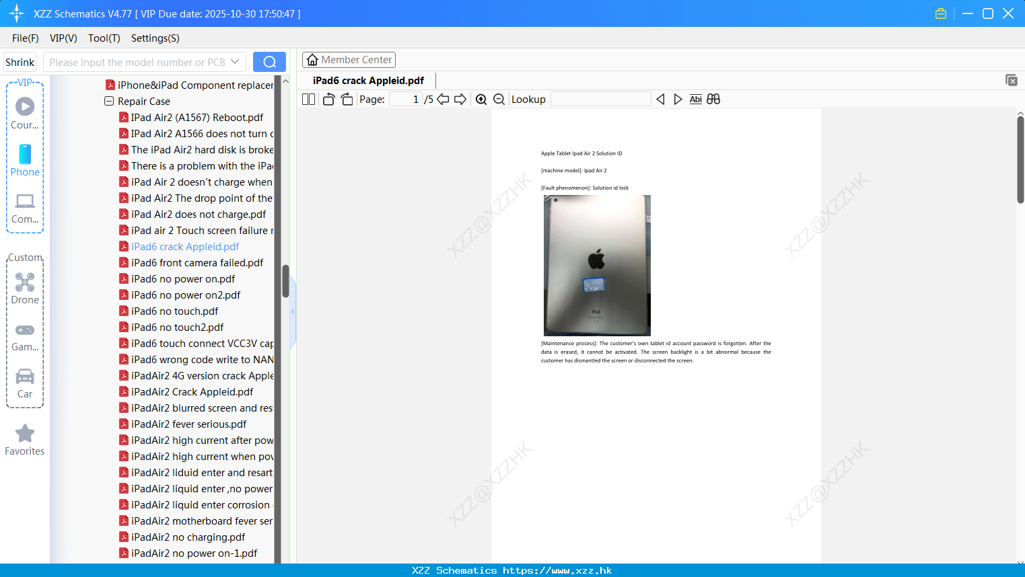Viewport: 1025px width, 577px height.
Task: Open iPad air 2 Touch screen failure
Action: (x=197, y=231)
